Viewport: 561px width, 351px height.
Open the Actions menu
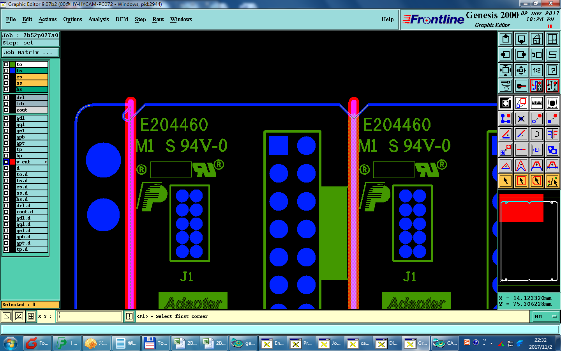click(48, 19)
